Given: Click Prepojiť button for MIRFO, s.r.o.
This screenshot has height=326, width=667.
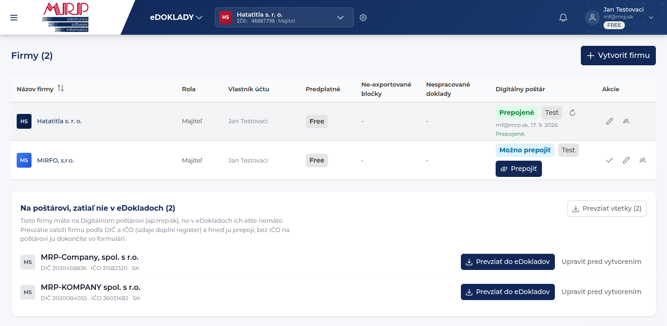Looking at the screenshot, I should tap(519, 169).
